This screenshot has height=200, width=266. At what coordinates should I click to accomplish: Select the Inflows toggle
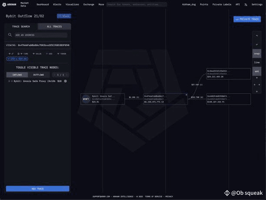(x=17, y=75)
